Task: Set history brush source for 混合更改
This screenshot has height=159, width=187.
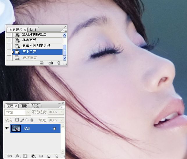Action: coord(10,40)
